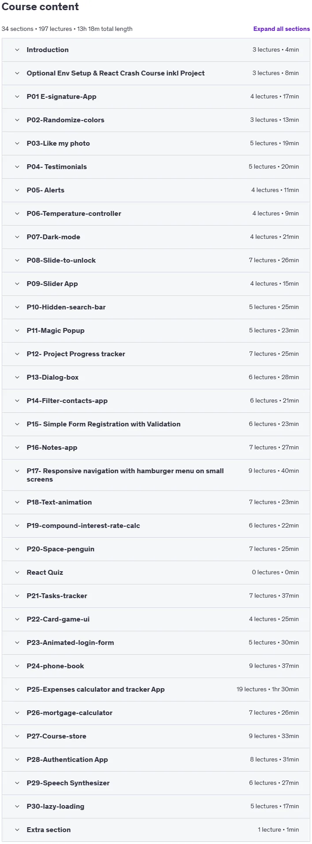This screenshot has height=844, width=312.
Task: Click the arrow icon for P14-Filter-contacts-app
Action: [x=17, y=401]
